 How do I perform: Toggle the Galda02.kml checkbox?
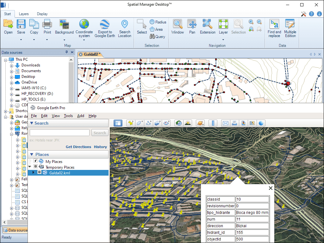tap(40, 172)
